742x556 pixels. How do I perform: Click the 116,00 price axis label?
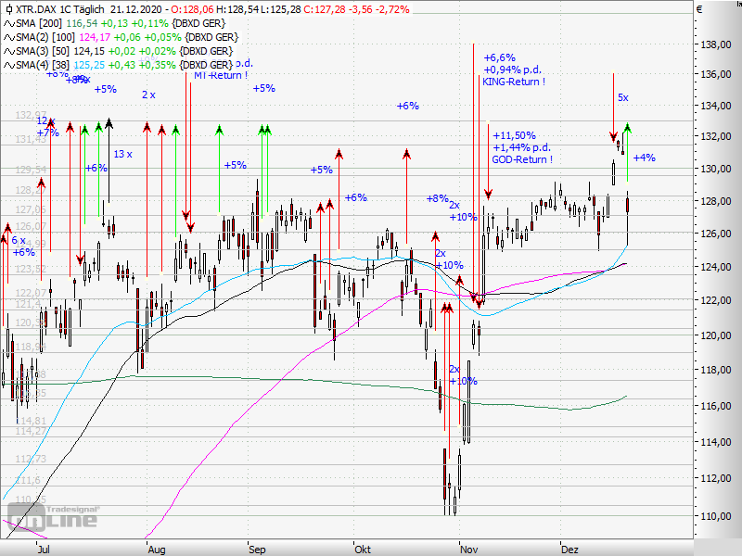point(716,406)
